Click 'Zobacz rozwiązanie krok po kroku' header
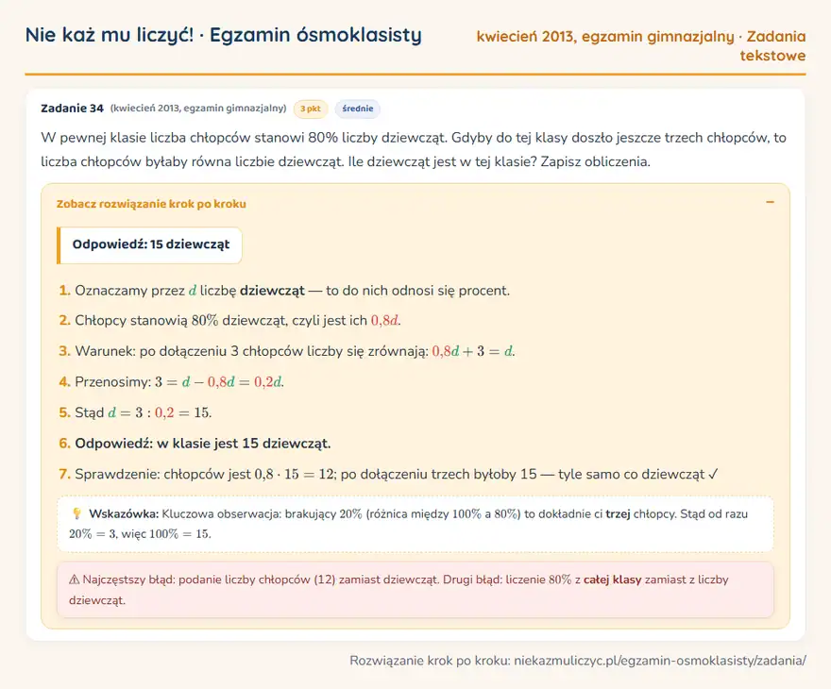 click(151, 204)
